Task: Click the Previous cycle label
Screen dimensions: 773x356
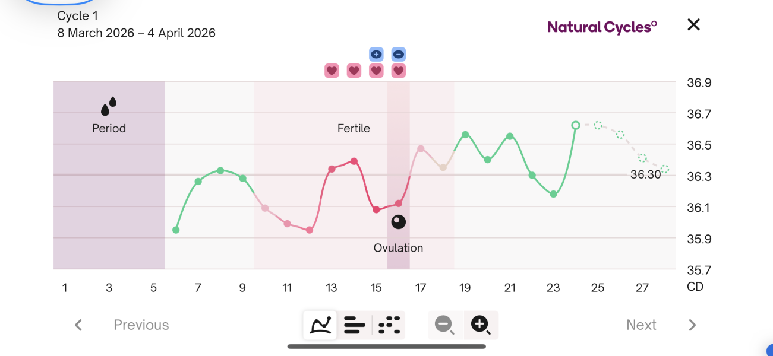Action: click(141, 325)
